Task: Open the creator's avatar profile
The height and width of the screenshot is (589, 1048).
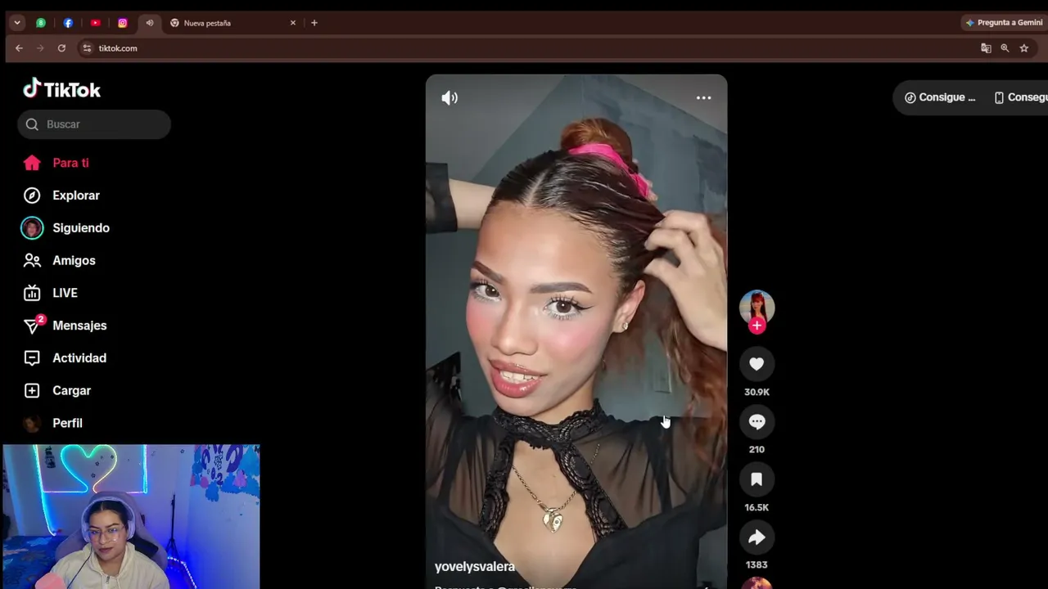Action: click(757, 307)
